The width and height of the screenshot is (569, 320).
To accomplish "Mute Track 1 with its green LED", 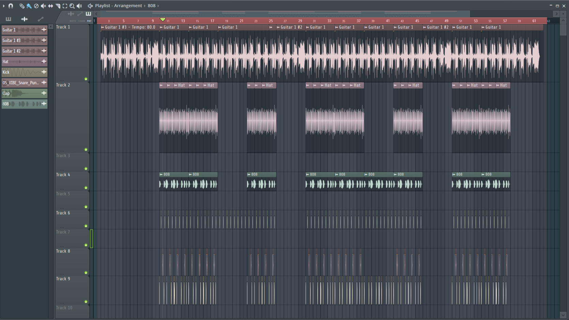I will click(86, 79).
